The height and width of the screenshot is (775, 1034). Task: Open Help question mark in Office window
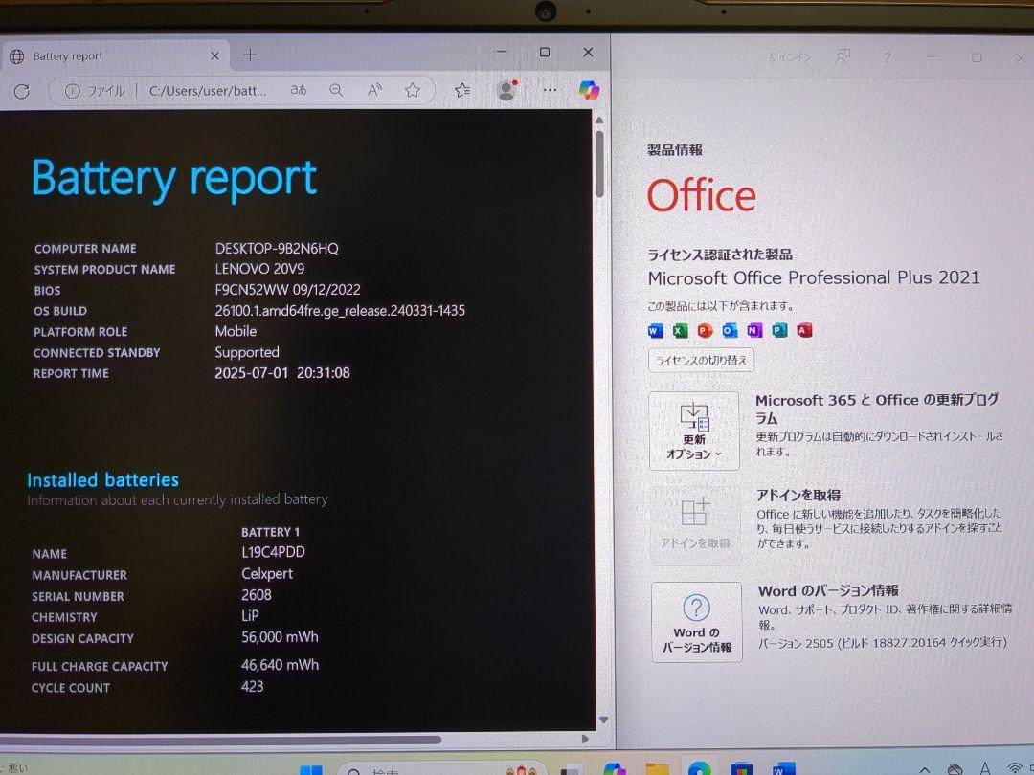tap(888, 57)
